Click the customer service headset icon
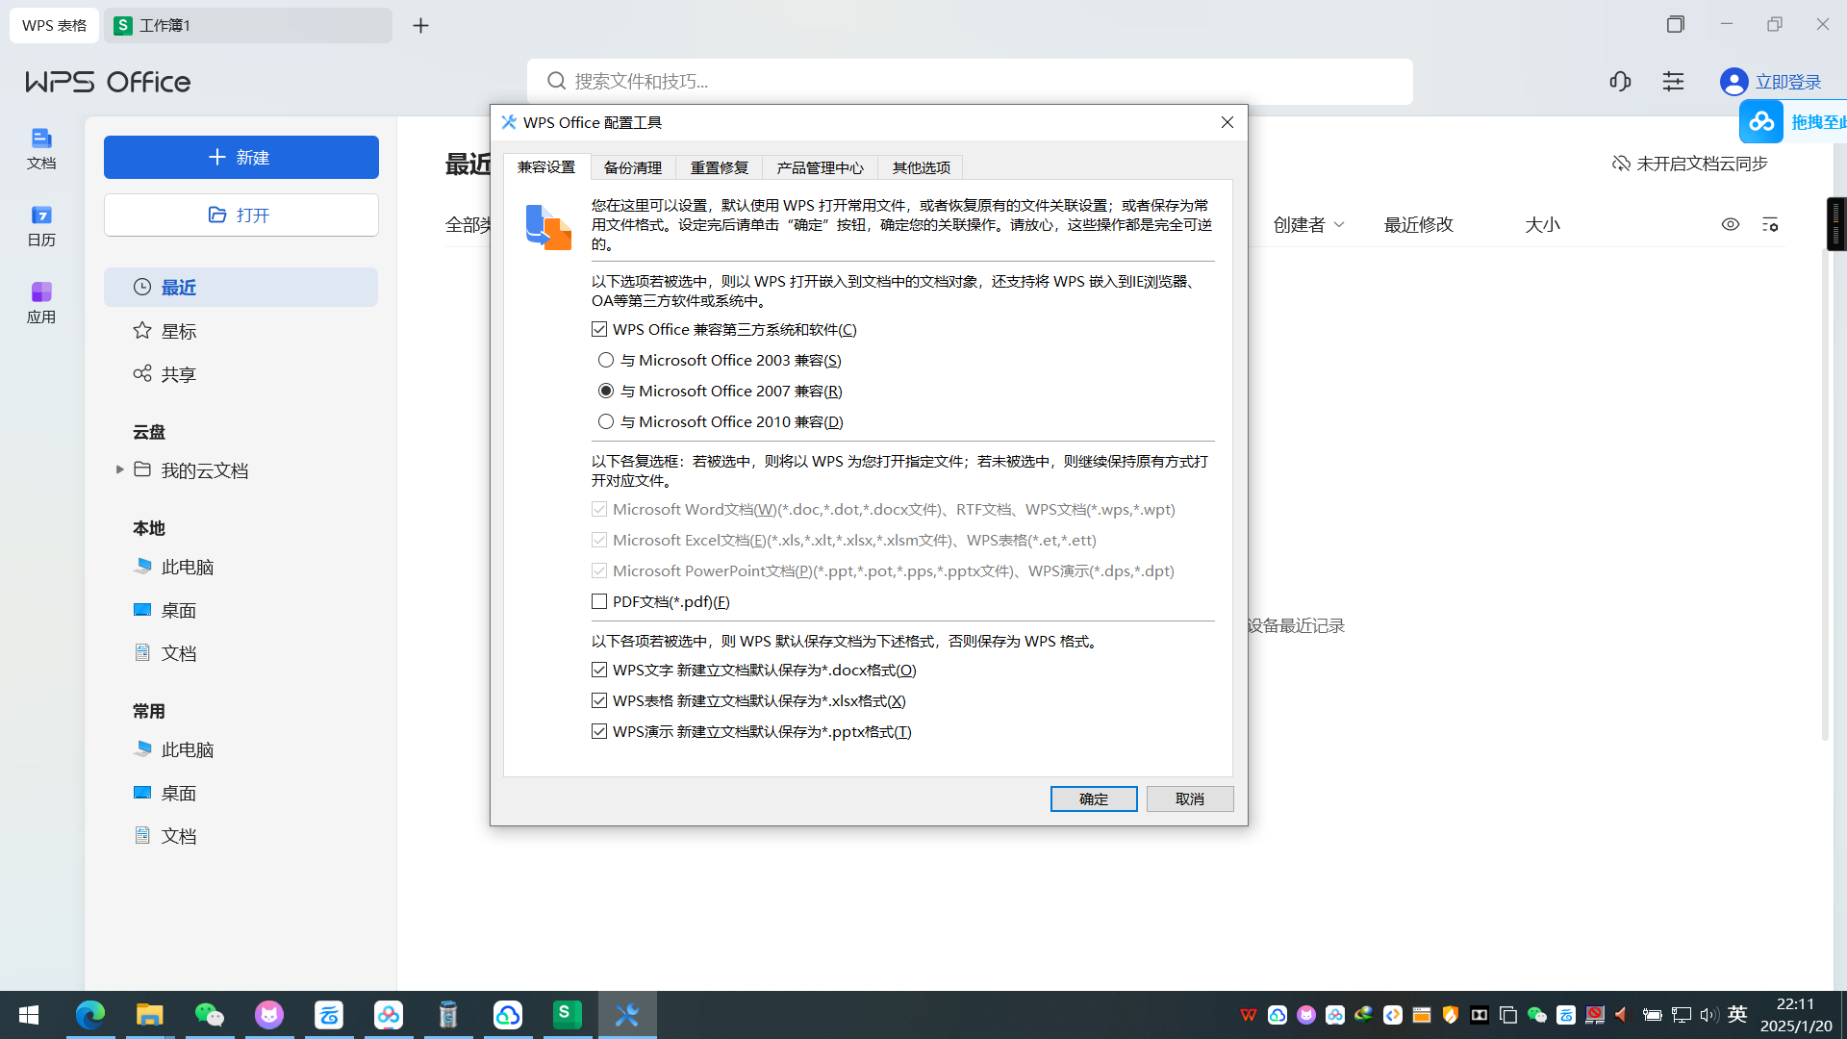This screenshot has width=1847, height=1039. [x=1620, y=82]
